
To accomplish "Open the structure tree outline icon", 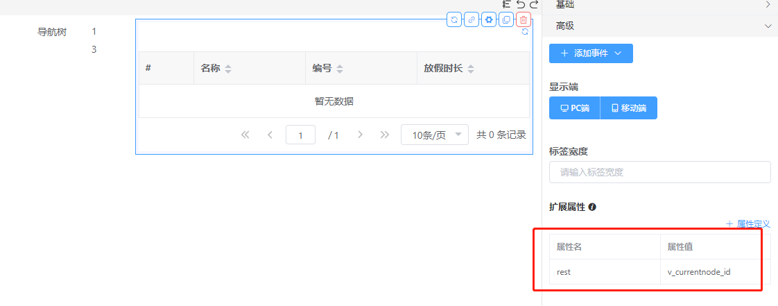I will pyautogui.click(x=507, y=5).
